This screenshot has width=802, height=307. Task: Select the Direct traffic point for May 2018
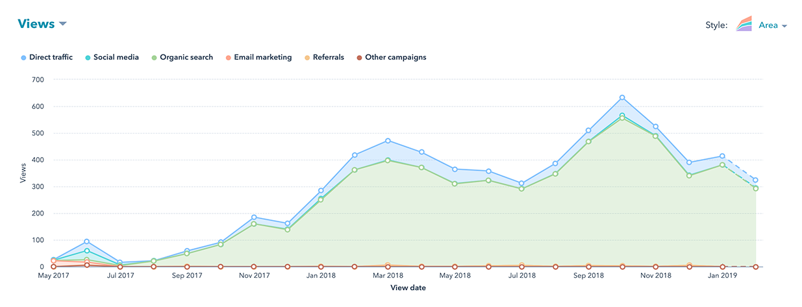pyautogui.click(x=455, y=169)
